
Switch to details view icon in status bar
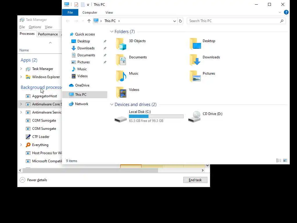279,161
